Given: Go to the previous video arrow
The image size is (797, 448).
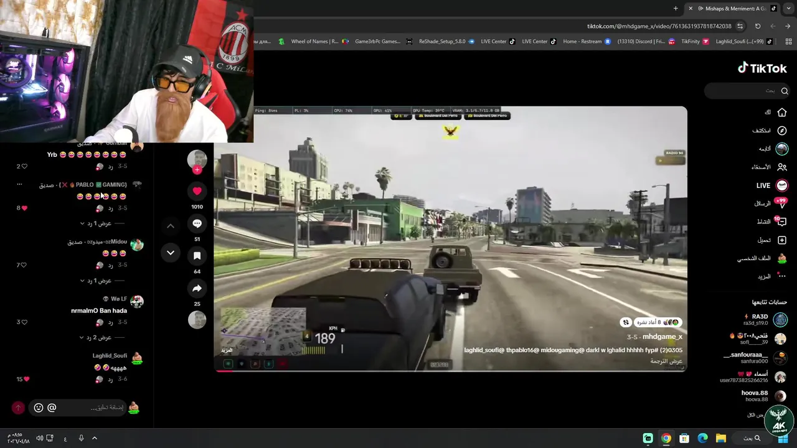Looking at the screenshot, I should coord(171,226).
